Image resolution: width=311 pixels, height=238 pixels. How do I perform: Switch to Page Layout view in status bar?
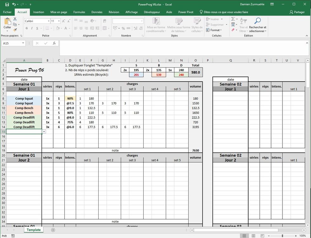click(x=253, y=236)
